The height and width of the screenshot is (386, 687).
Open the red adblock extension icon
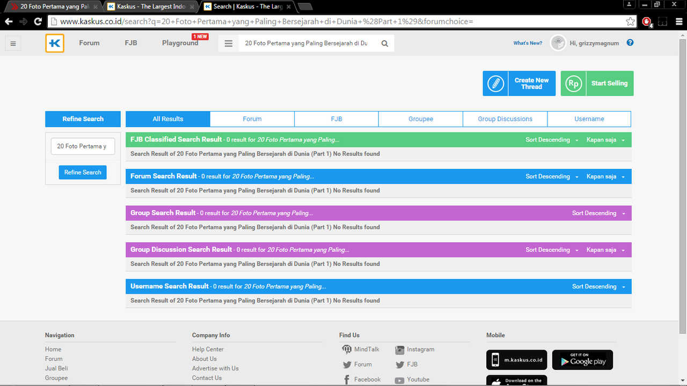647,22
